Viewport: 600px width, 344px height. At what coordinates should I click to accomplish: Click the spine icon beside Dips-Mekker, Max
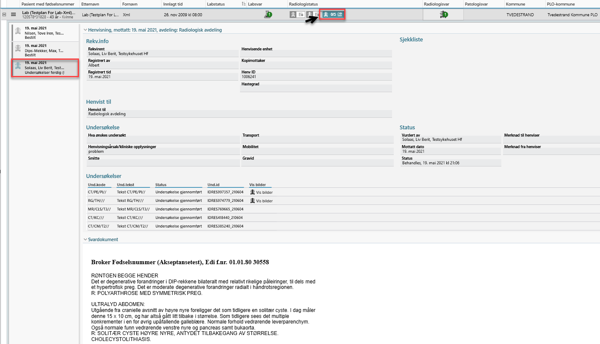(18, 50)
